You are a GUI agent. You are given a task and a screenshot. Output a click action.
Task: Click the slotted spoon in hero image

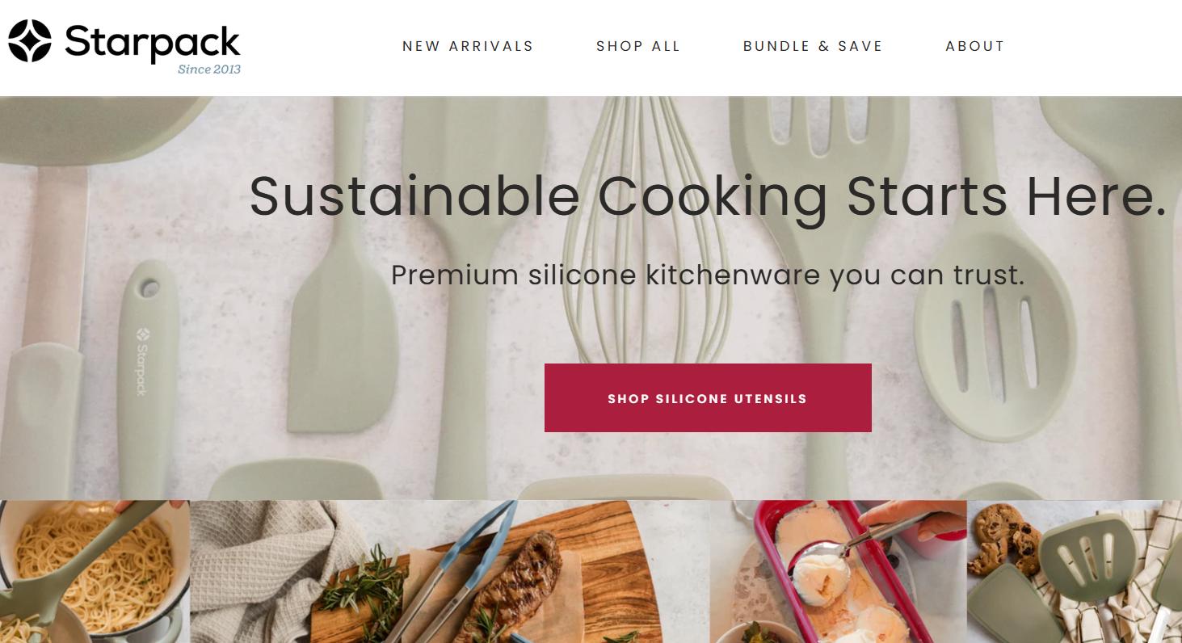point(994,339)
